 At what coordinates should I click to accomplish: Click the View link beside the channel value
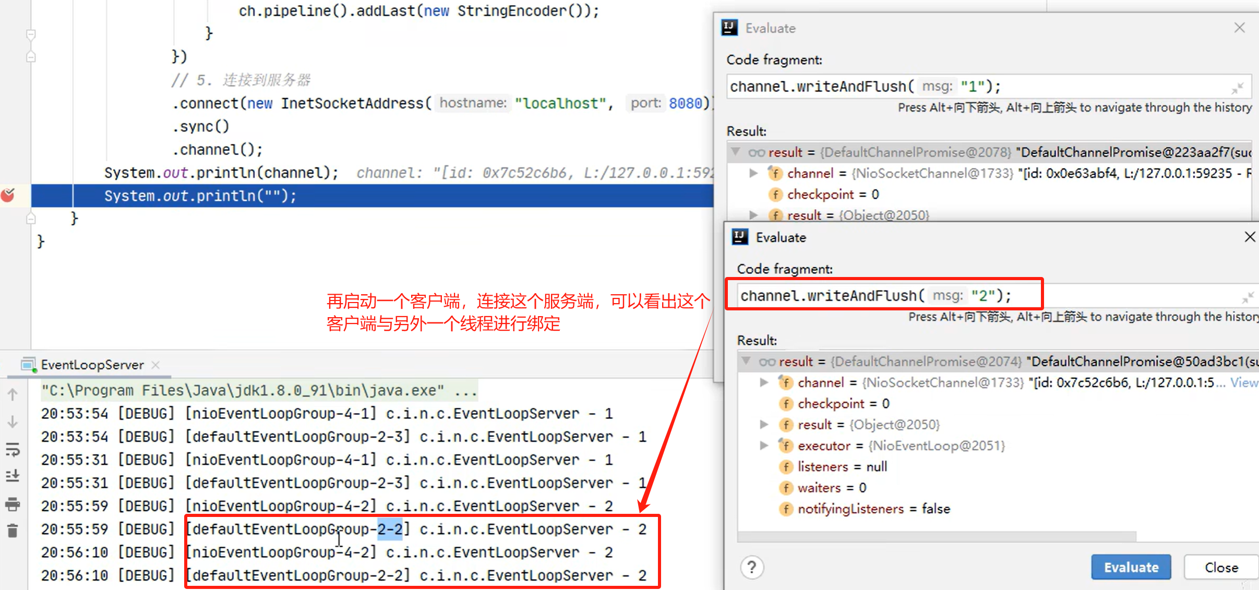tap(1243, 382)
